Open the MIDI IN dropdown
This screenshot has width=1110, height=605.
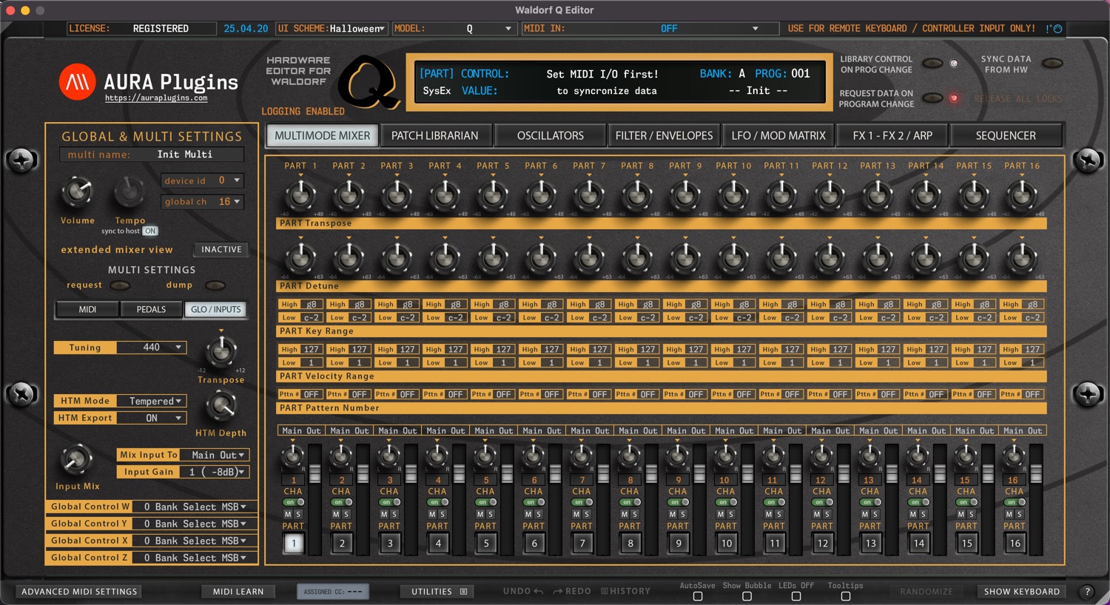(650, 29)
